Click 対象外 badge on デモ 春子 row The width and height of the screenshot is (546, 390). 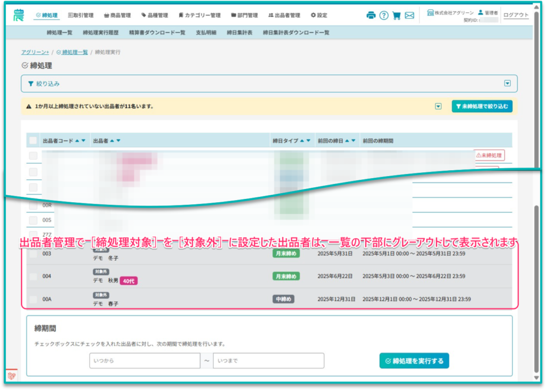tap(101, 295)
